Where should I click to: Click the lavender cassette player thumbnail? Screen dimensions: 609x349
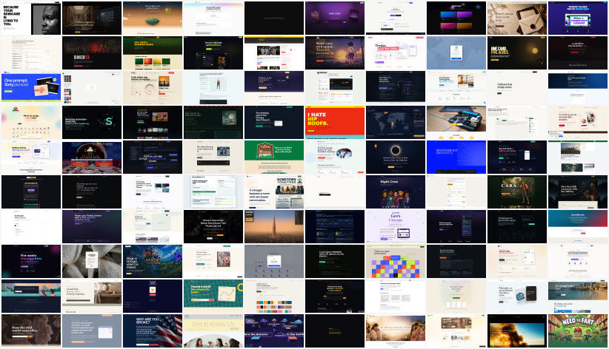pos(396,226)
